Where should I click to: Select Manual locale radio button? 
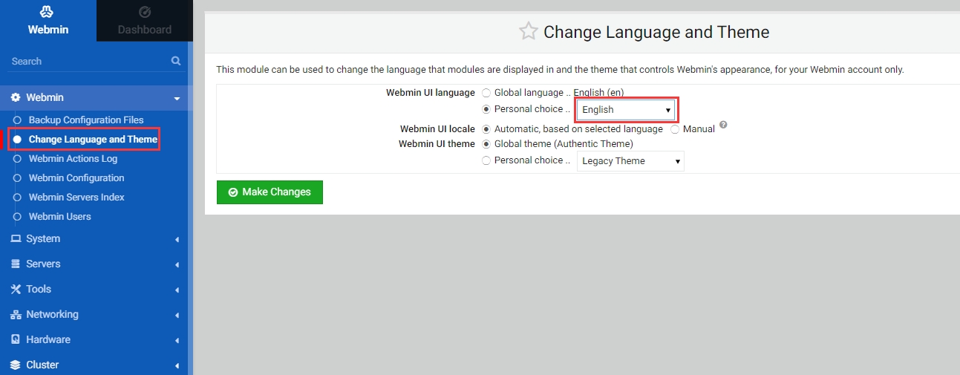675,129
